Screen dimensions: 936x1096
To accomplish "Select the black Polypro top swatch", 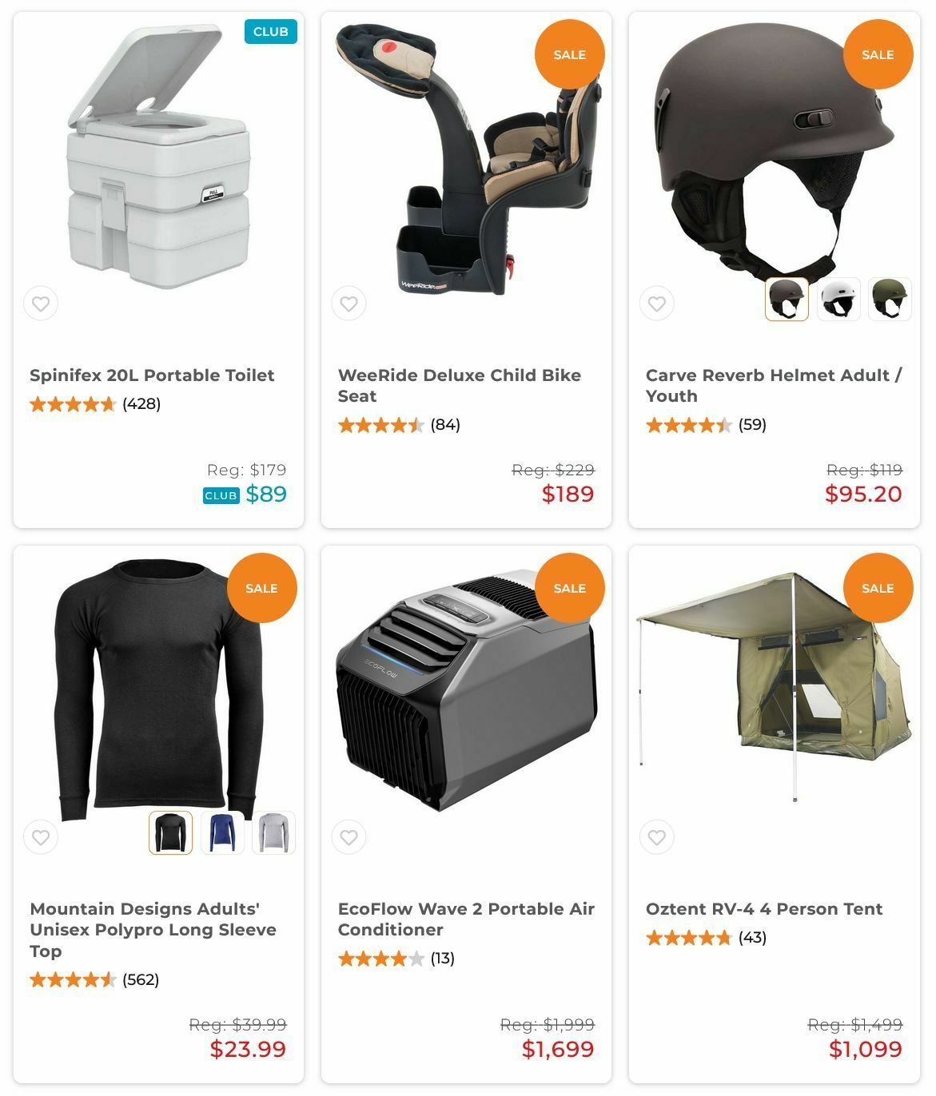I will 171,832.
